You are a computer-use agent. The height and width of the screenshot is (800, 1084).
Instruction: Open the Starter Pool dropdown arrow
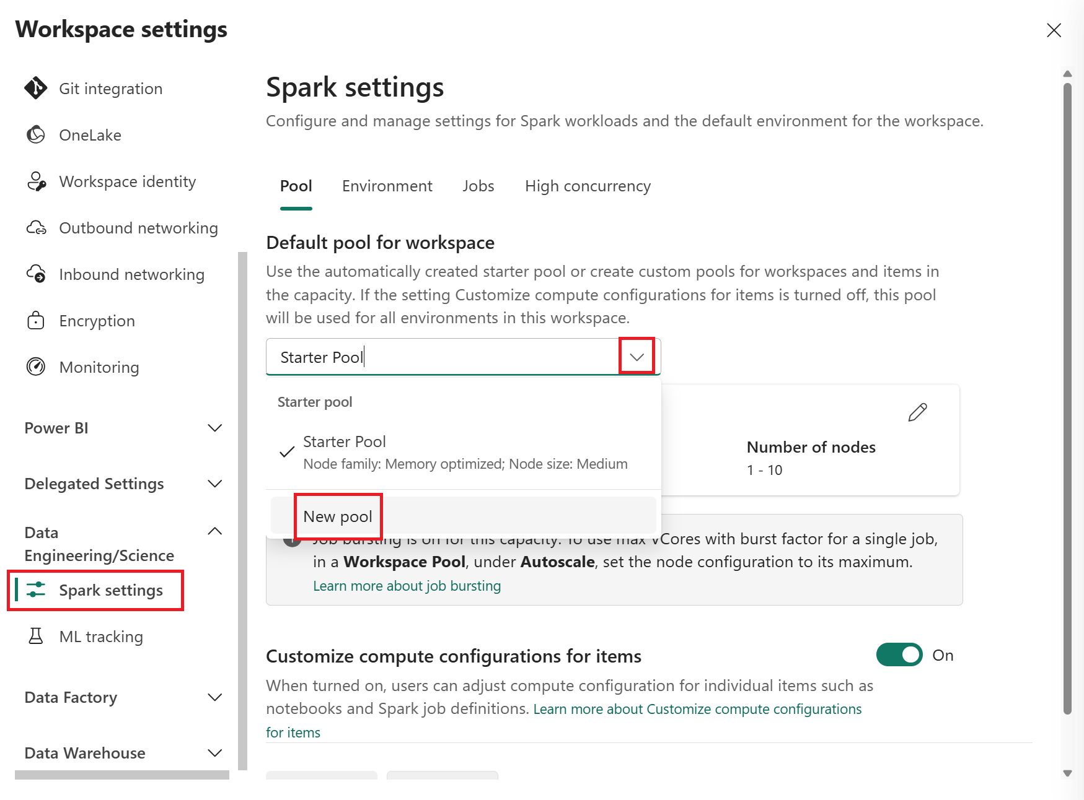[x=637, y=356]
